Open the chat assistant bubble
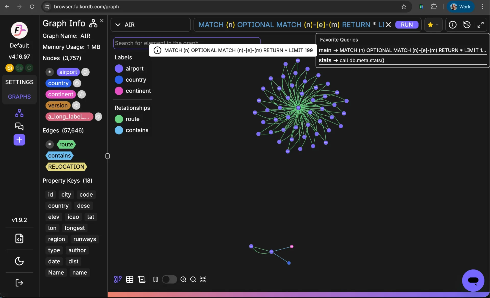This screenshot has width=490, height=298. click(x=473, y=280)
